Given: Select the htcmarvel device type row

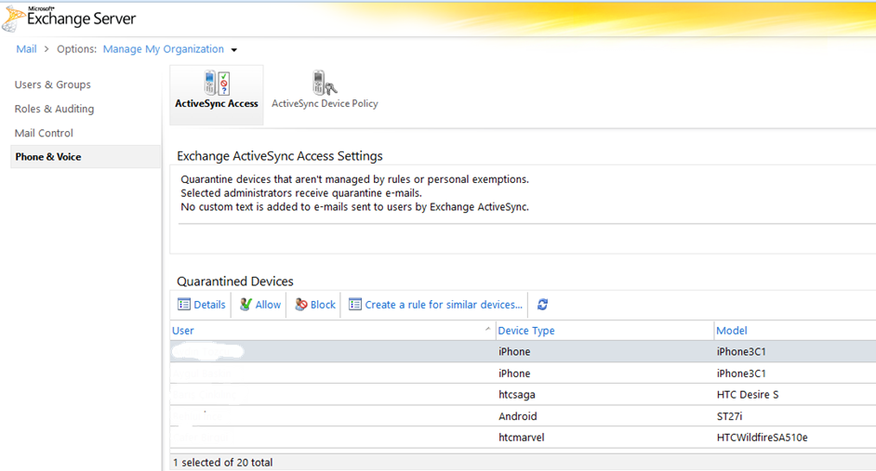Looking at the screenshot, I should pyautogui.click(x=523, y=438).
